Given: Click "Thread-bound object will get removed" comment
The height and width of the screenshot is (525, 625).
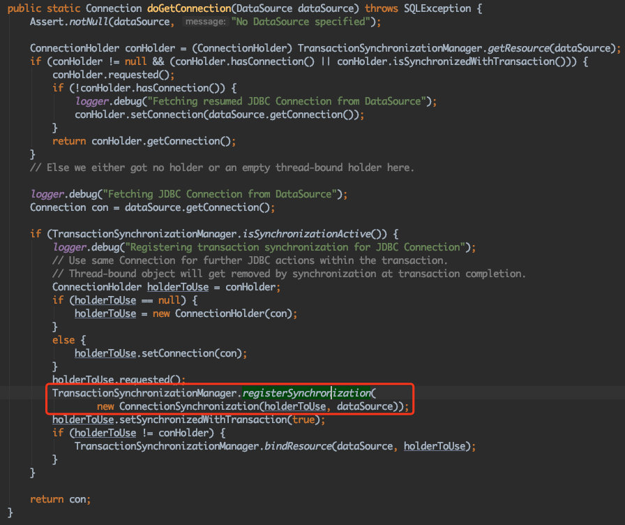Looking at the screenshot, I should coord(289,274).
